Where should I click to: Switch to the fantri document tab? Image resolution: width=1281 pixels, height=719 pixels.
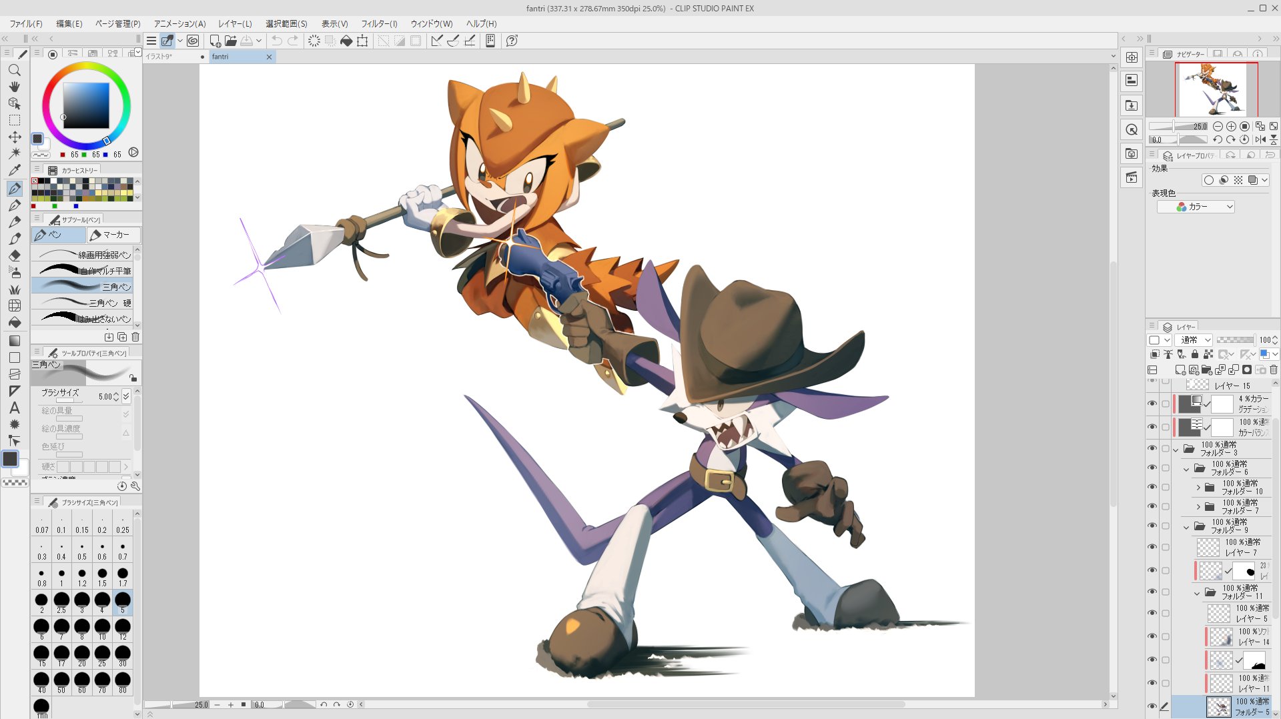click(x=220, y=57)
